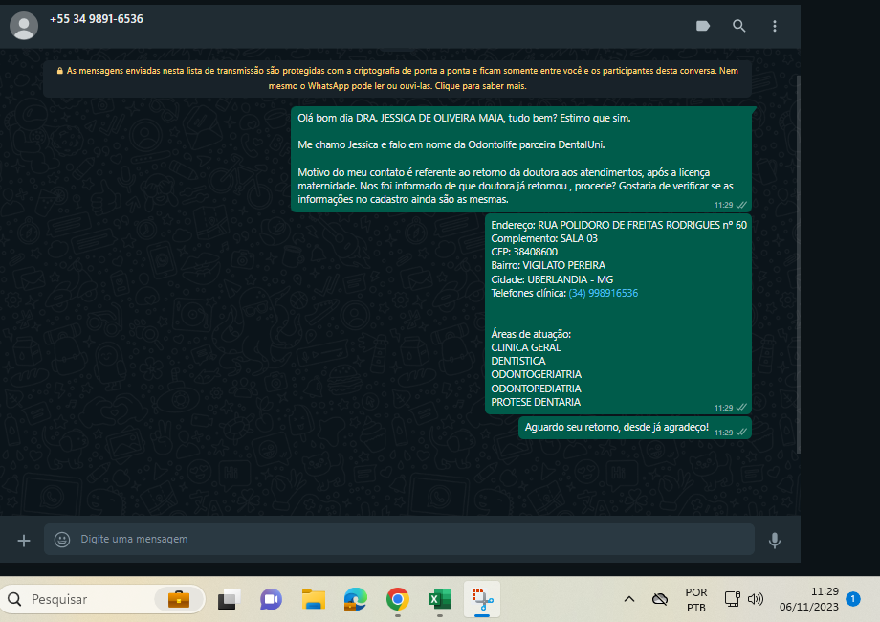The height and width of the screenshot is (622, 880).
Task: Open the purple video chat app in taskbar
Action: click(x=271, y=600)
